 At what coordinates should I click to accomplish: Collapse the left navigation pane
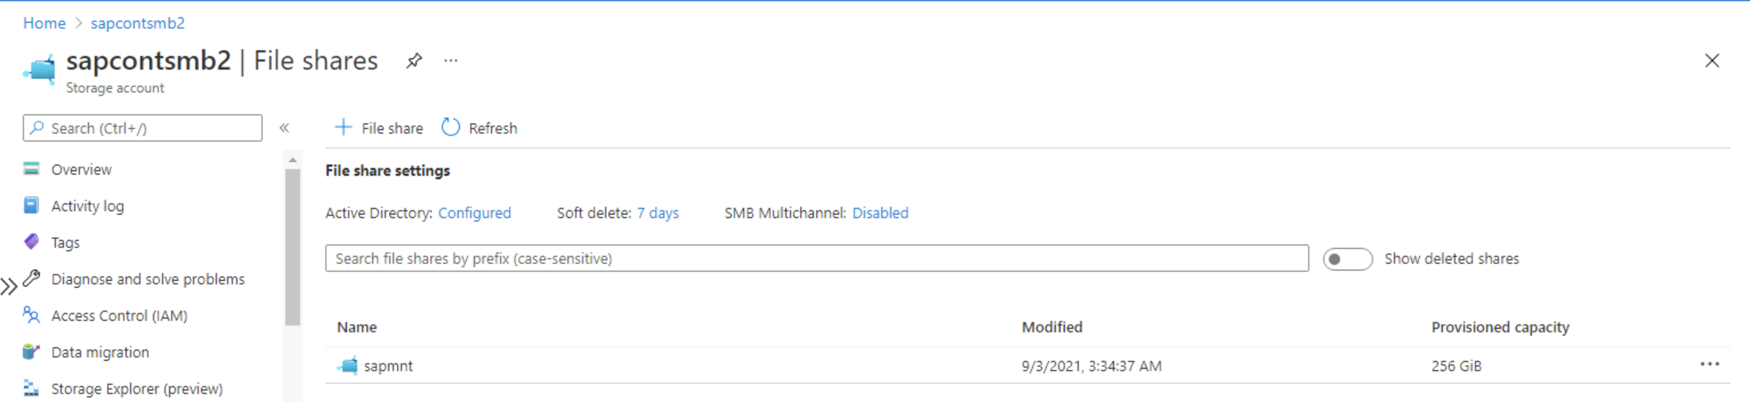(285, 128)
